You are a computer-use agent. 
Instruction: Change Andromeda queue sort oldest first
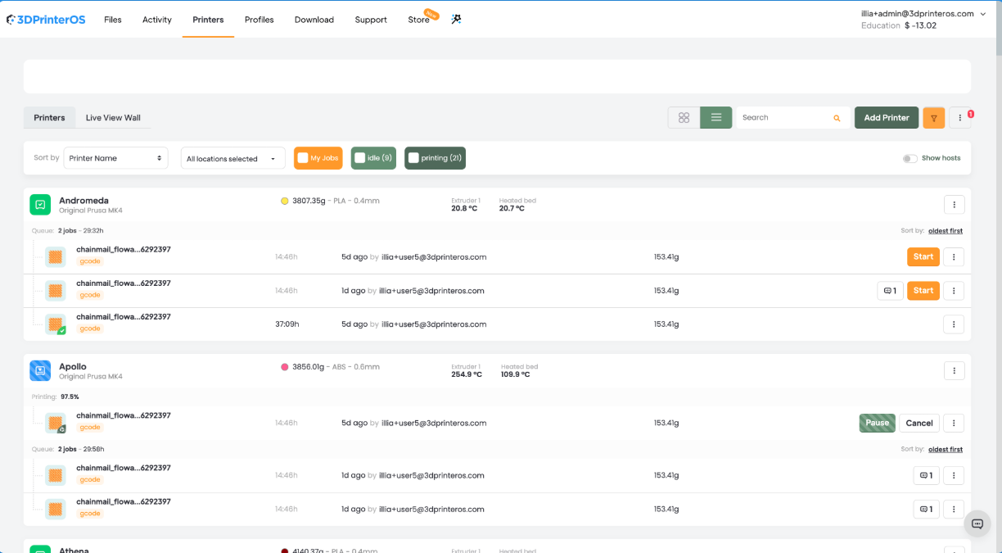click(946, 231)
